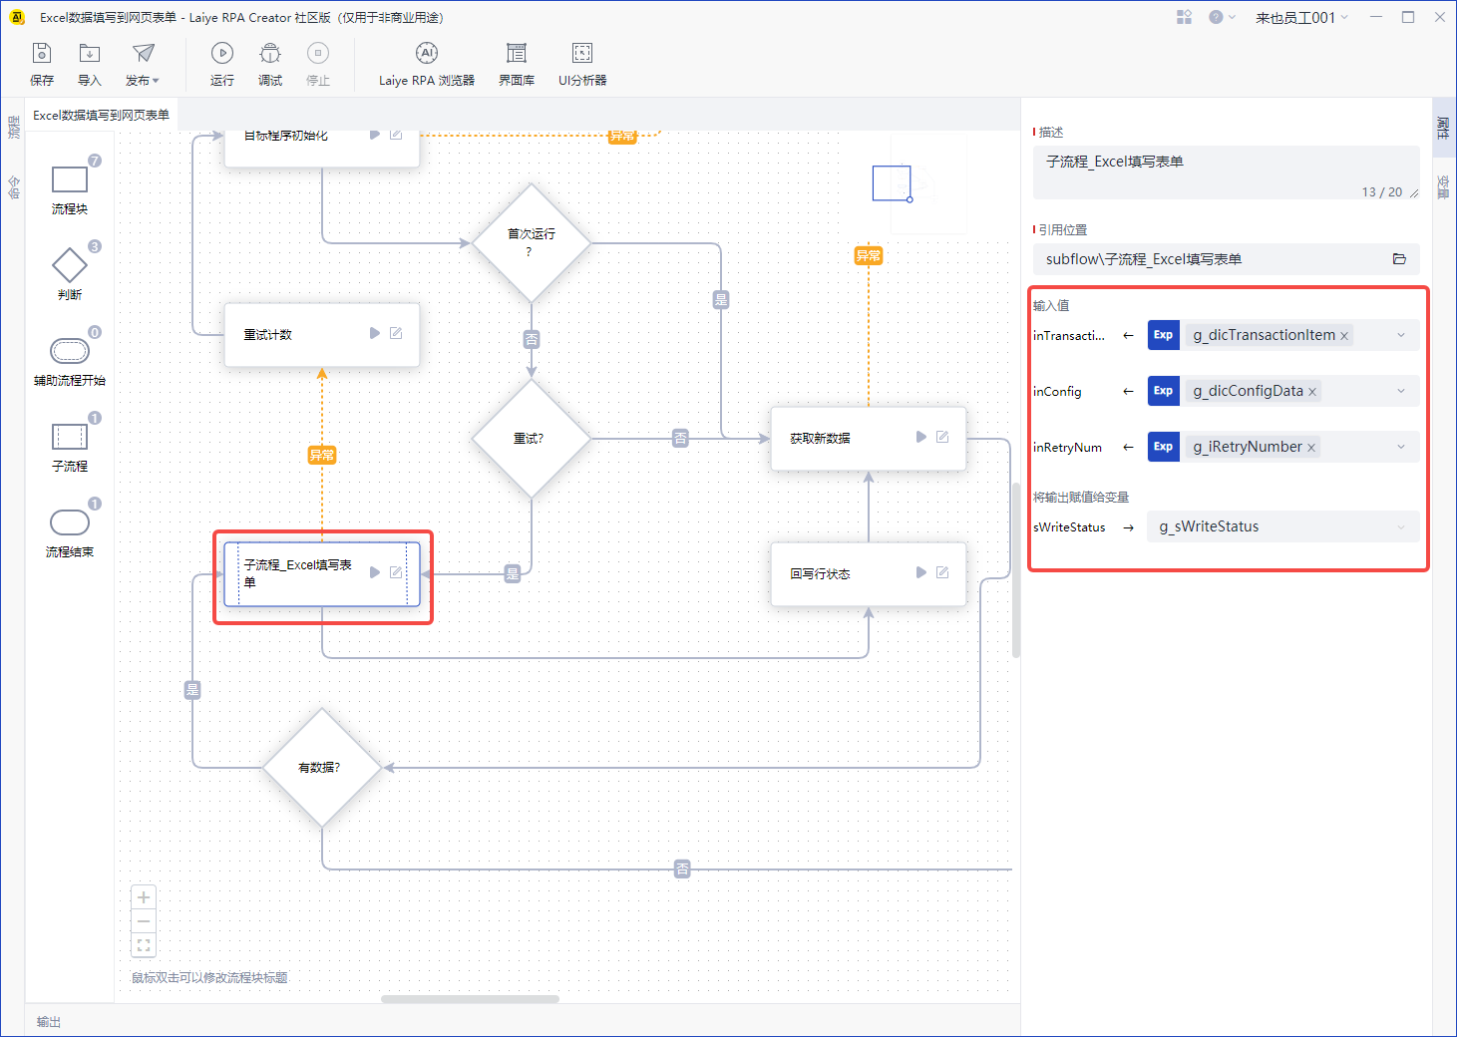Open the user account 来也员工001 menu
The width and height of the screenshot is (1457, 1037).
click(1301, 17)
